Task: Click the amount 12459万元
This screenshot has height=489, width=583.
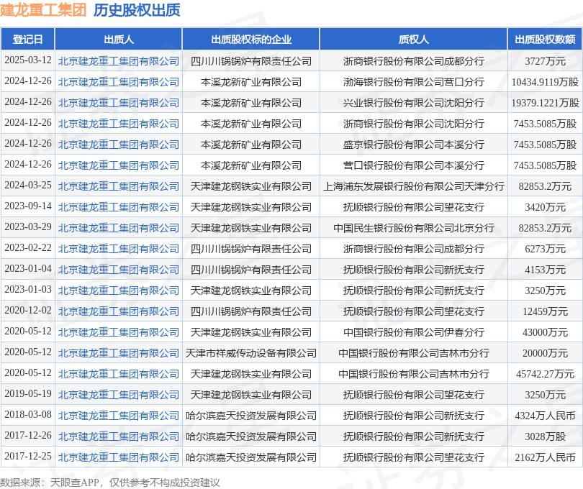Action: click(x=545, y=311)
